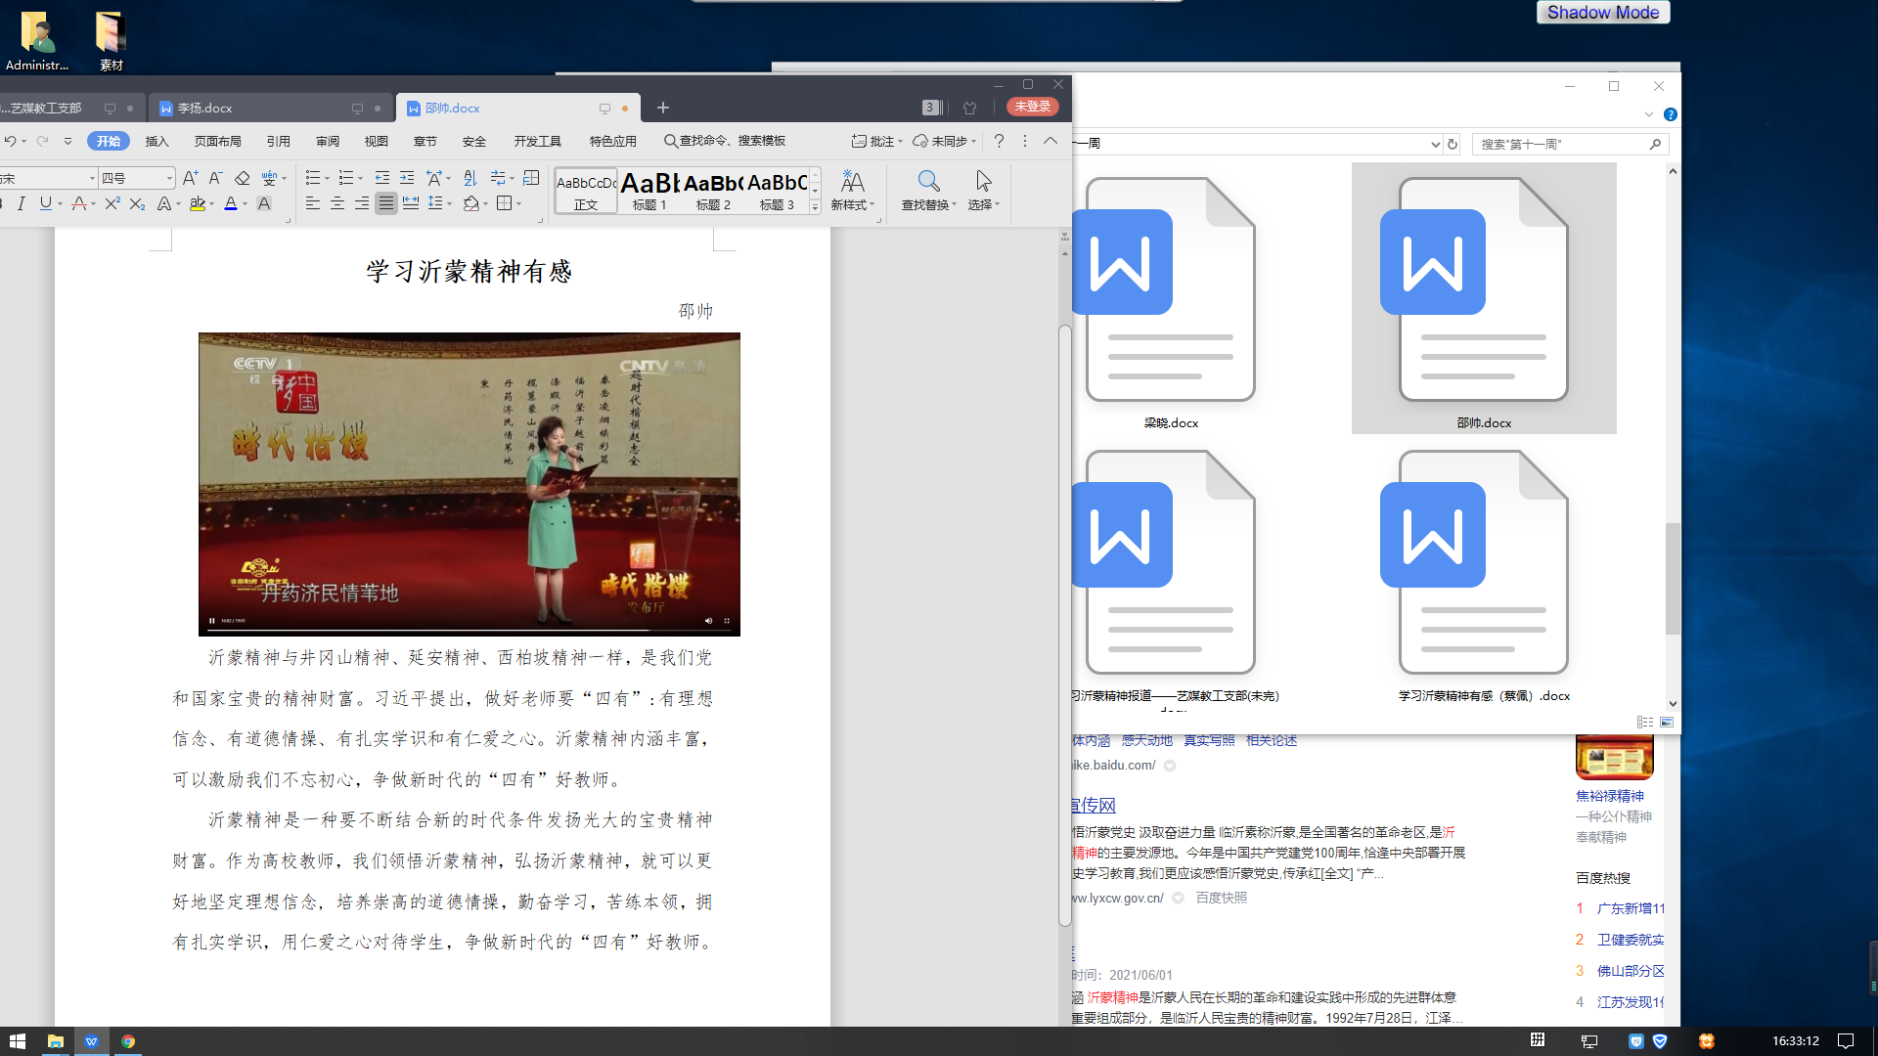Expand the bullet list dropdown arrow
1878x1056 pixels.
327,178
